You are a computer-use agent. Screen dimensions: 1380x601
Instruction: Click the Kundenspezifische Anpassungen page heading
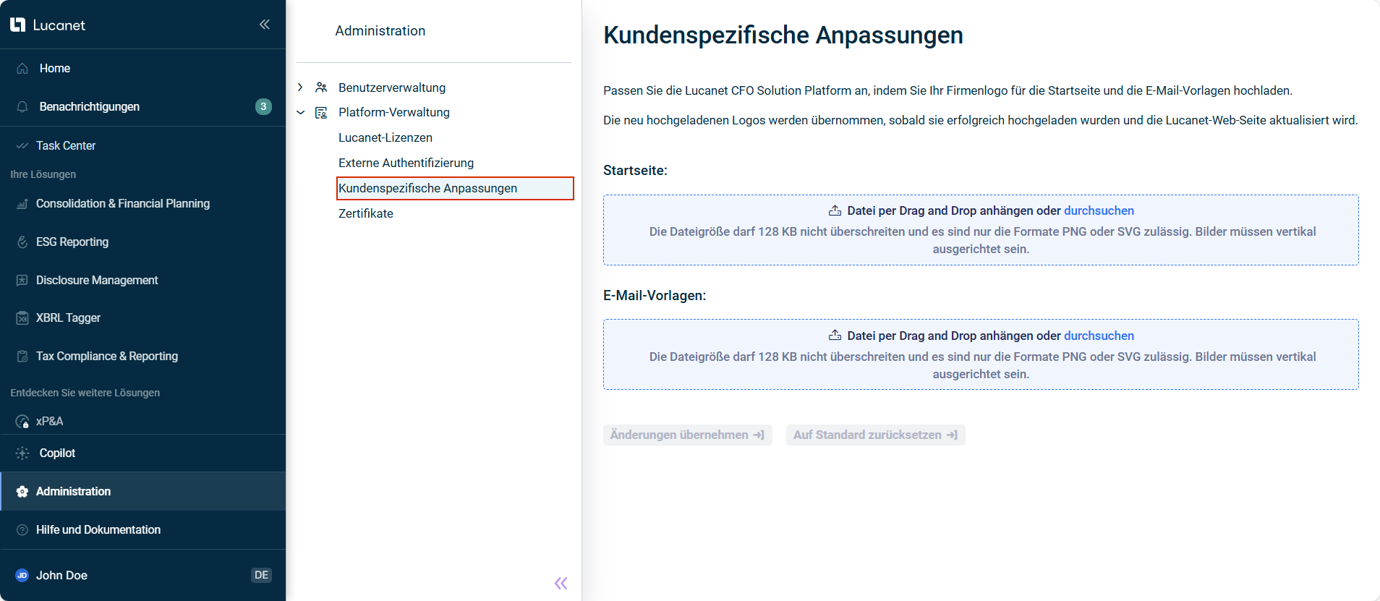click(x=783, y=35)
